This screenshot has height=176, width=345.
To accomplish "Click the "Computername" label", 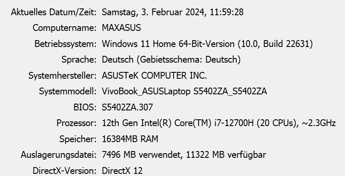I will [65, 28].
